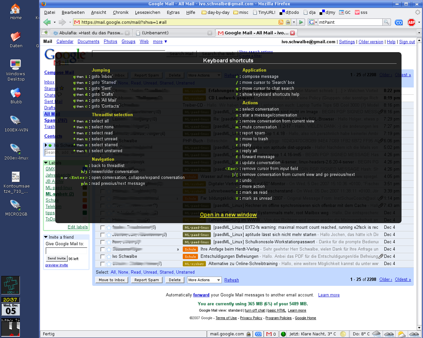Open the Blubb desktop icon

(x=16, y=96)
